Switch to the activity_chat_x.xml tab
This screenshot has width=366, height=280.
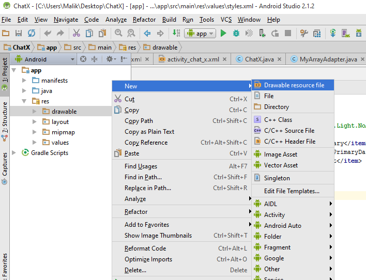pyautogui.click(x=193, y=59)
